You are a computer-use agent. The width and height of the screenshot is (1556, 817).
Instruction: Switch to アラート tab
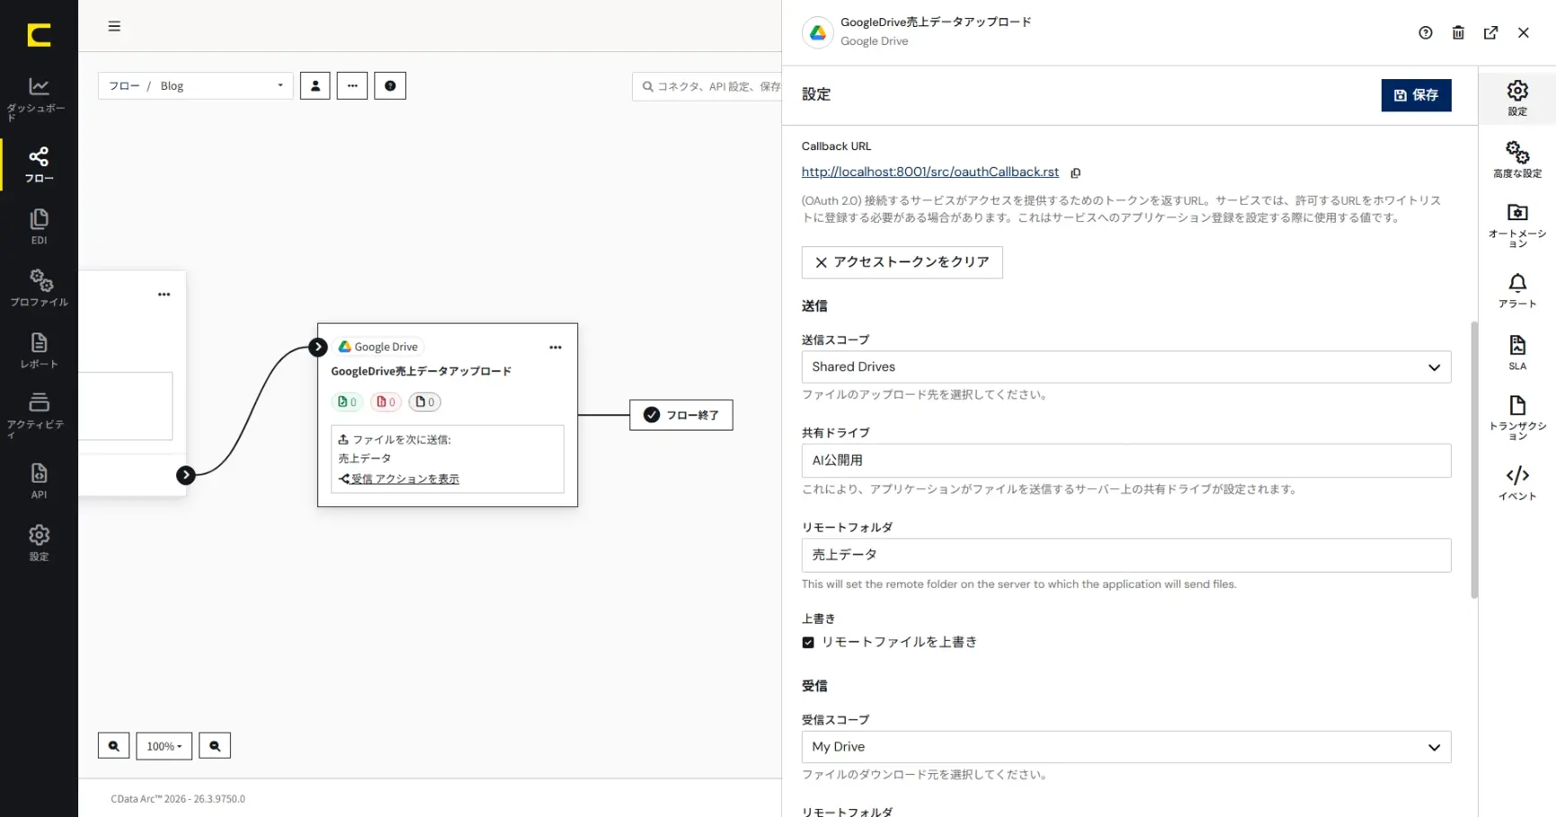[1517, 291]
